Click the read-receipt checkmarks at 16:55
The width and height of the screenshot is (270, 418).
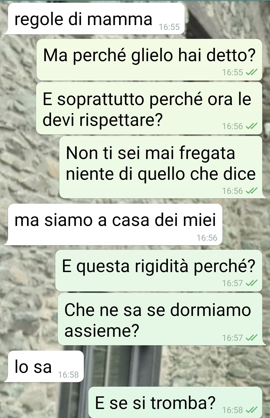tap(251, 72)
